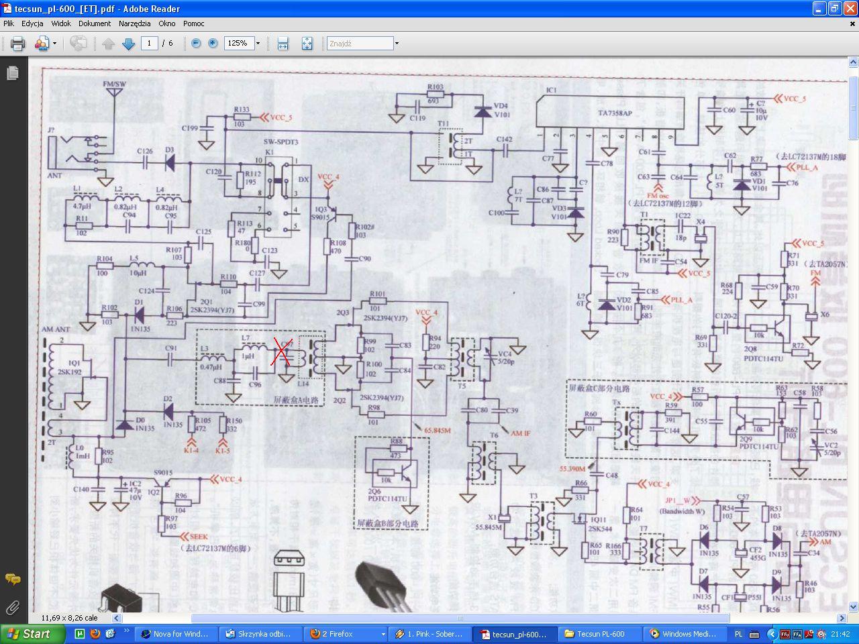Zoom out with the minus button
The height and width of the screenshot is (644, 859).
click(x=196, y=44)
